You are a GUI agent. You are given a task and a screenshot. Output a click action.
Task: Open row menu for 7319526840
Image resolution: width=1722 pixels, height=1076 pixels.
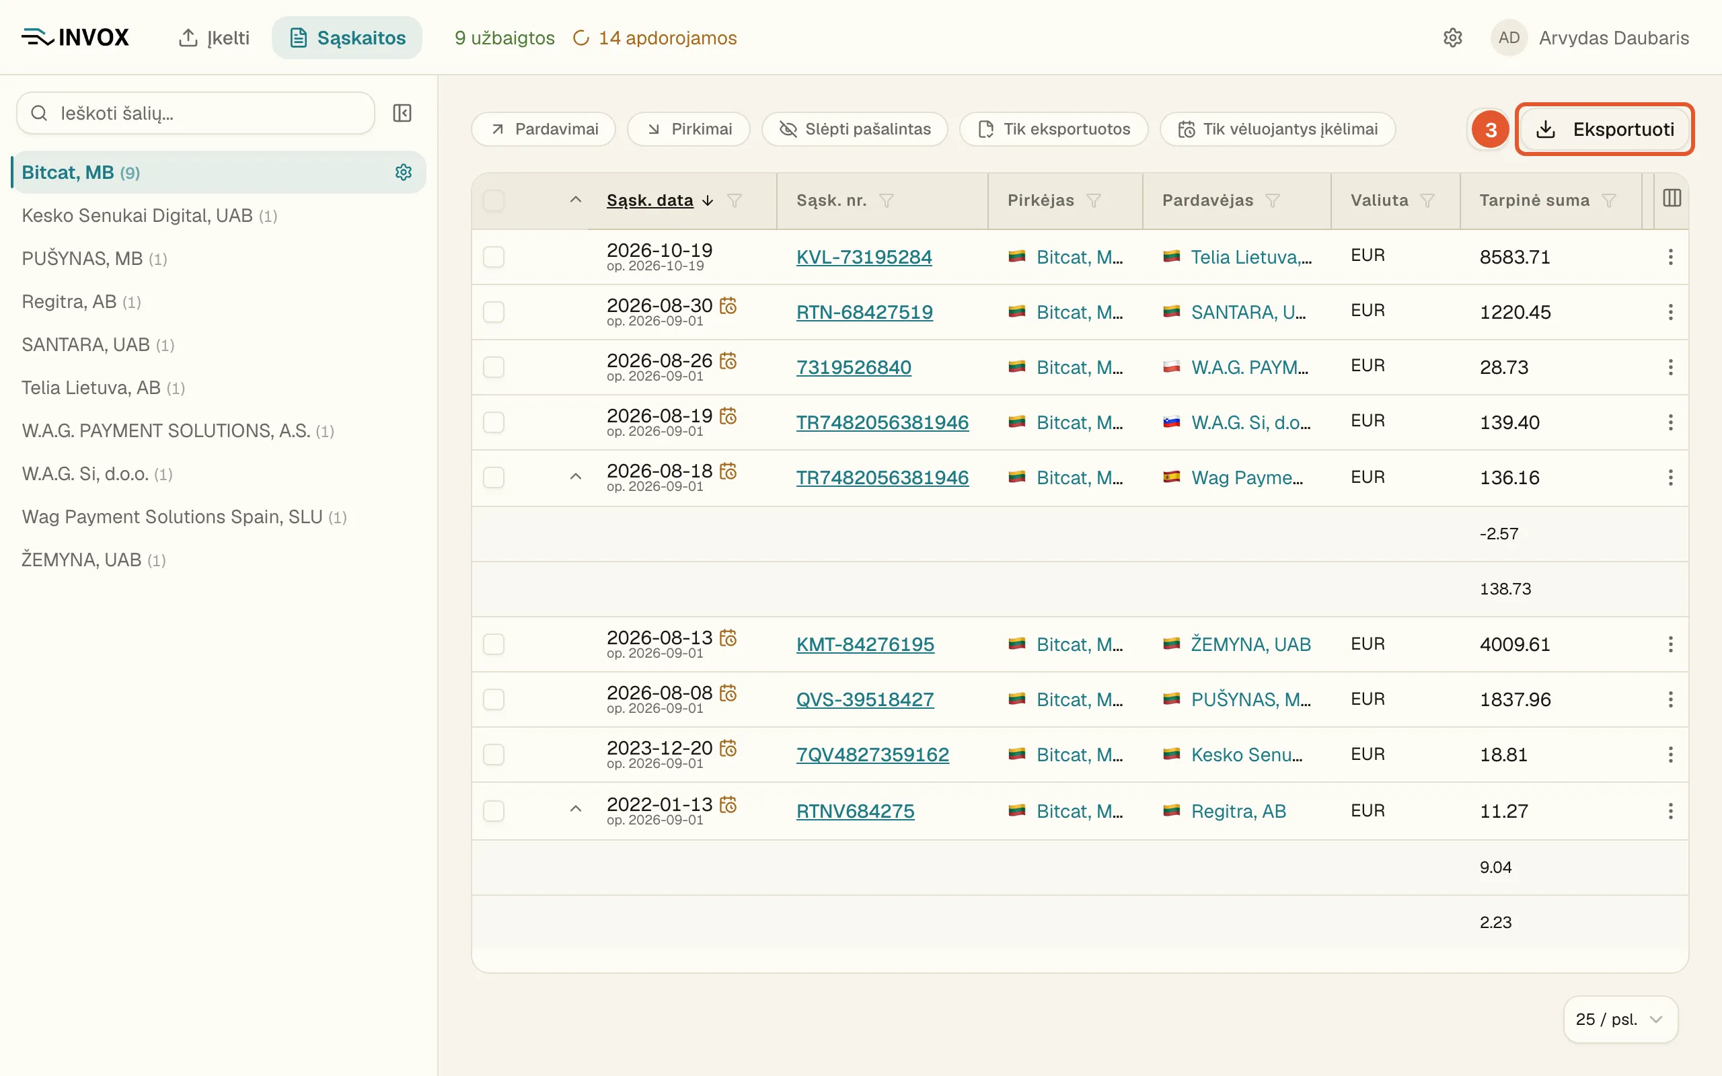click(1670, 367)
